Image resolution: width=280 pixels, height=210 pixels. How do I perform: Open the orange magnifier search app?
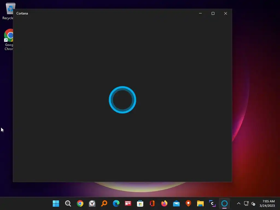tap(104, 203)
